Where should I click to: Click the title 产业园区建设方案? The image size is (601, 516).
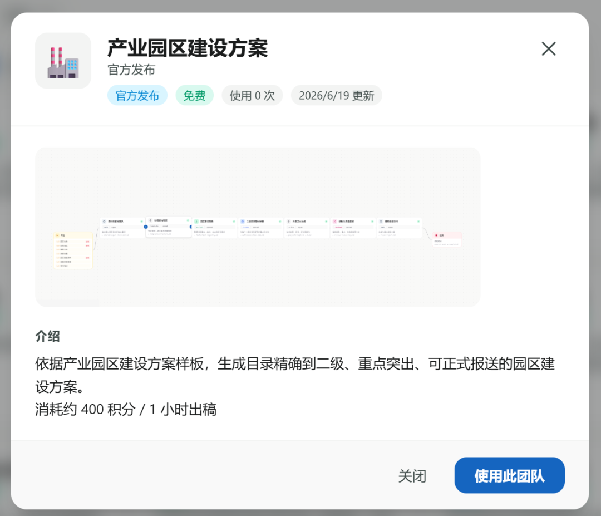[188, 48]
